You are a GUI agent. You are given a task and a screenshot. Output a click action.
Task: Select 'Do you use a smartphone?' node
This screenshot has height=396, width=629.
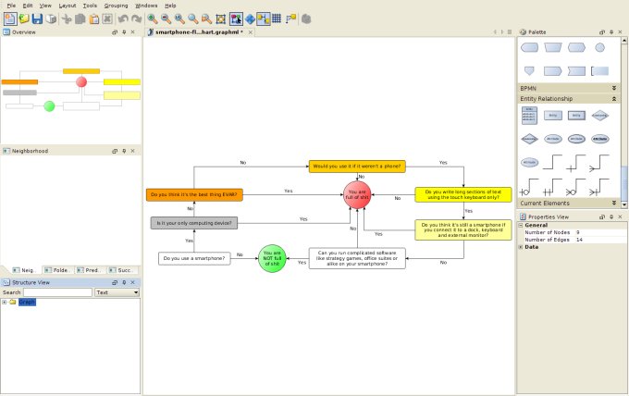coord(194,258)
